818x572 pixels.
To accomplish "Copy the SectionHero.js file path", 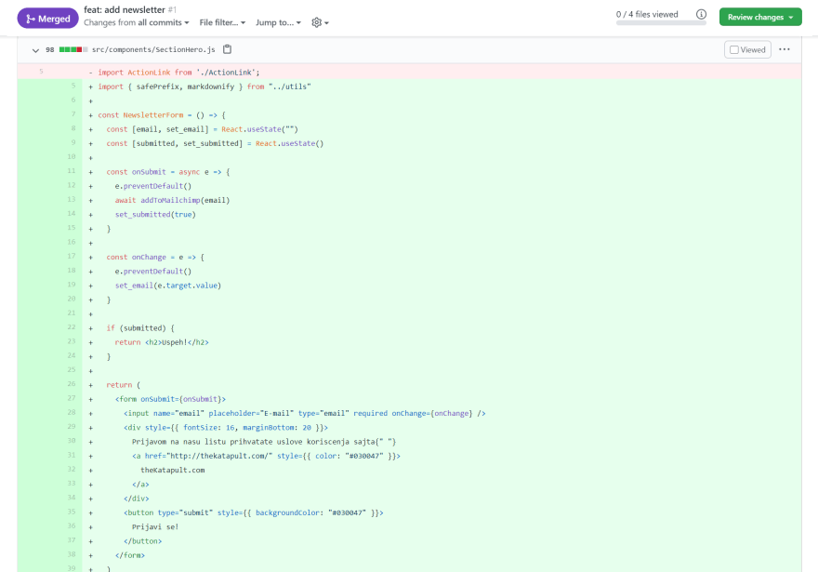I will (x=227, y=49).
